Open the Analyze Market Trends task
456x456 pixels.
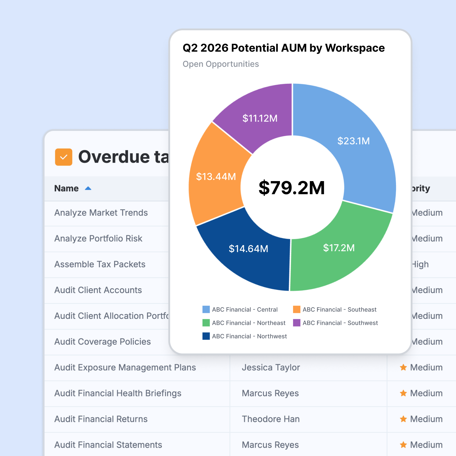pos(101,213)
